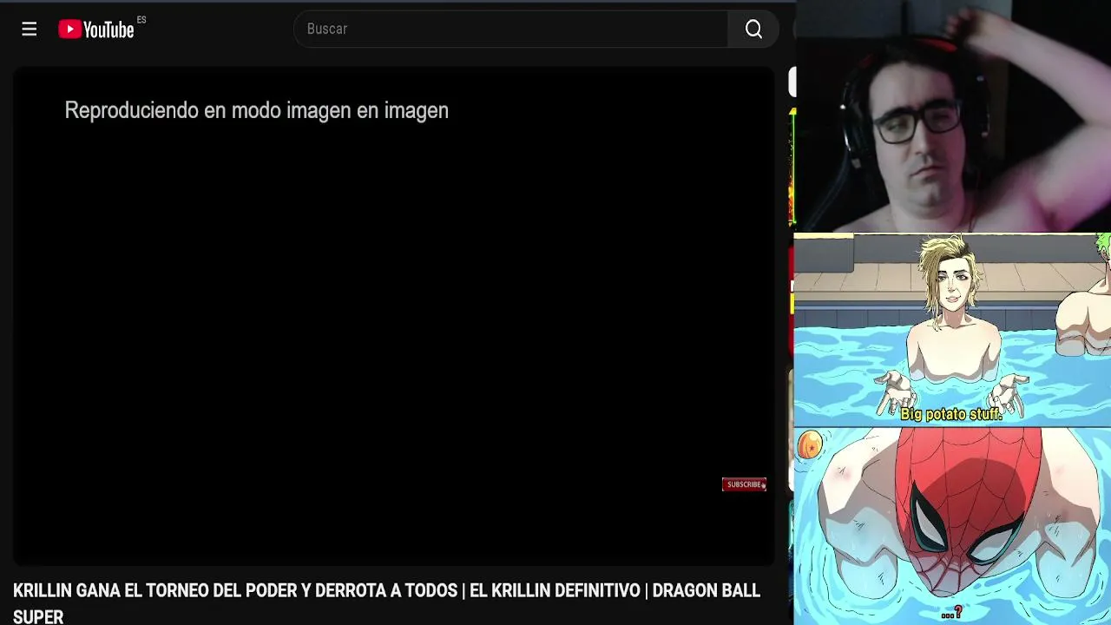The width and height of the screenshot is (1111, 625).
Task: Click the video title 'KRILLIN GANA EL TORNEO DEL PODER'
Action: tap(386, 602)
